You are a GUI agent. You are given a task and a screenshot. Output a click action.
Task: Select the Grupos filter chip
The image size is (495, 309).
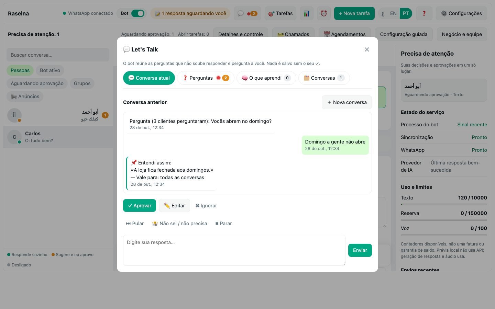point(82,83)
